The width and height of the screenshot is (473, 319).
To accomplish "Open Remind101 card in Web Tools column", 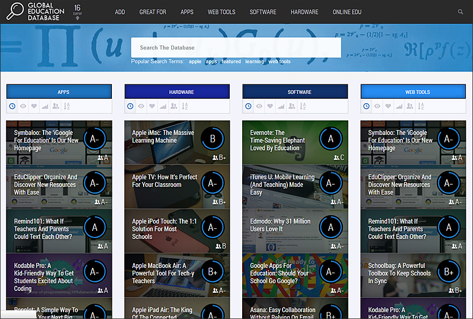I will pos(413,231).
